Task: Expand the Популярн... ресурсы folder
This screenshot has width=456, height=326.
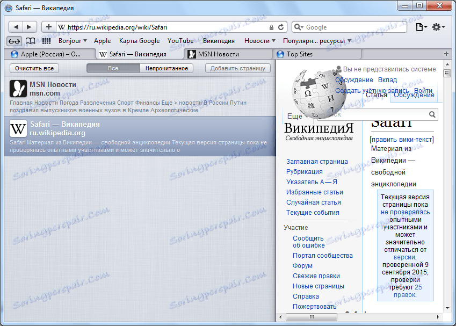Action: [317, 41]
